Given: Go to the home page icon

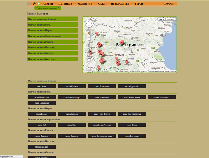Looking at the screenshot, I should click(35, 4).
